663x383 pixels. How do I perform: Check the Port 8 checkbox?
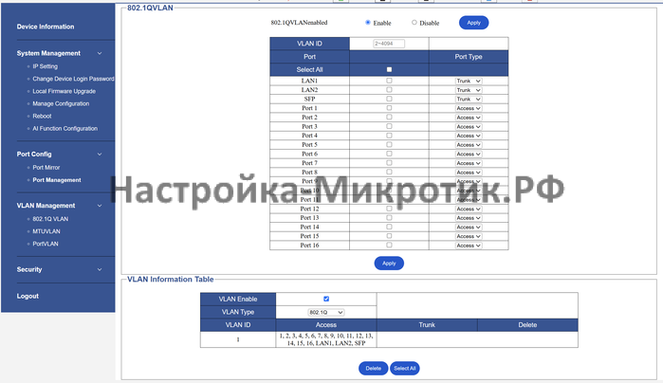point(389,172)
